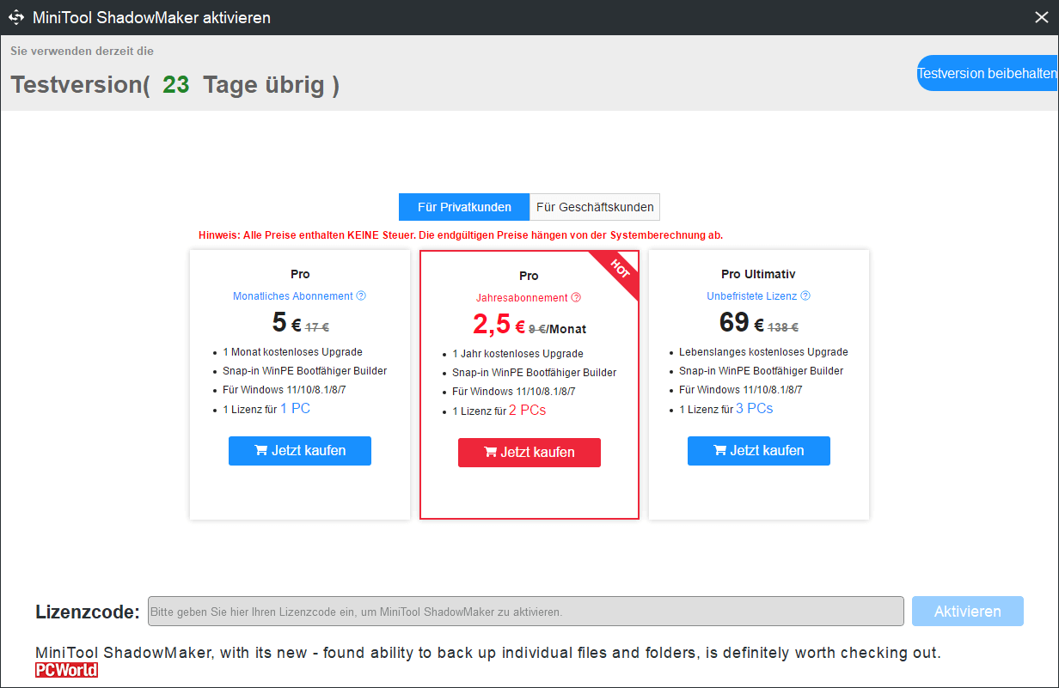
Task: Click "Für Windows 11/10/8.1/8/7" in yearly card
Action: (x=514, y=392)
